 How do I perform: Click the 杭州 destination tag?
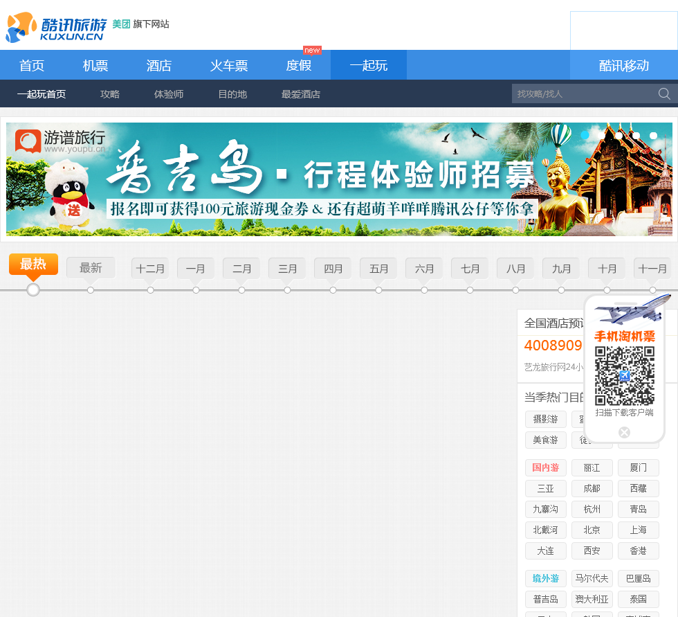tap(592, 509)
